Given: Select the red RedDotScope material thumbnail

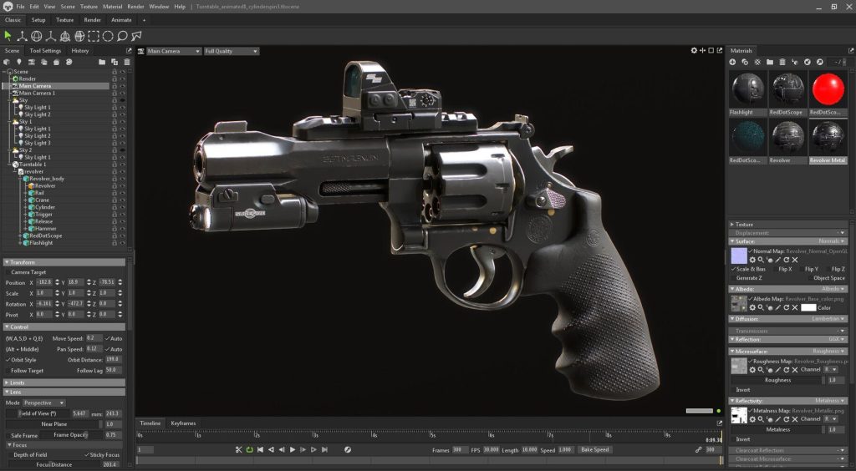Looking at the screenshot, I should [828, 90].
